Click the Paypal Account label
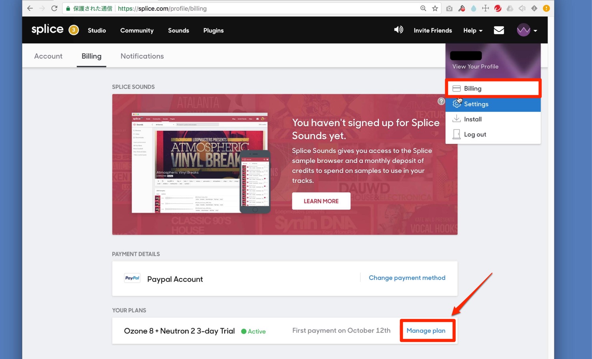 175,279
